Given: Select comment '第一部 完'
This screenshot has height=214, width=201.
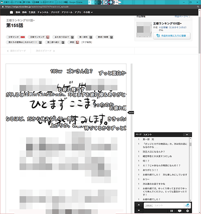Looking at the screenshot, I should (162, 139).
